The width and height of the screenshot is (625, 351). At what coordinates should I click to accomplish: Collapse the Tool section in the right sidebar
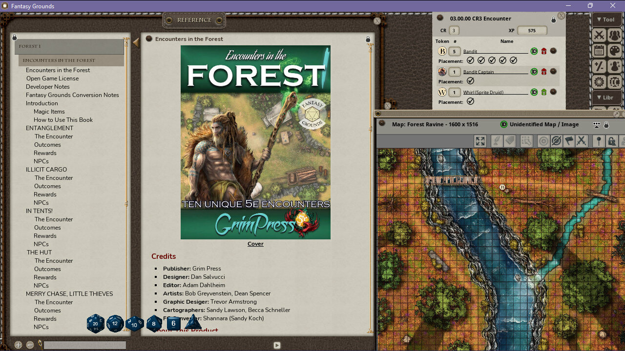point(606,19)
